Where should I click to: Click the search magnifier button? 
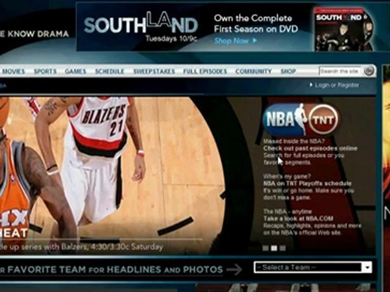click(369, 71)
